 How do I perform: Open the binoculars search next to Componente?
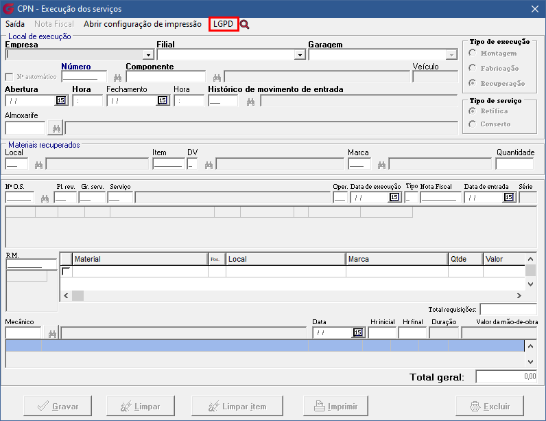point(217,78)
